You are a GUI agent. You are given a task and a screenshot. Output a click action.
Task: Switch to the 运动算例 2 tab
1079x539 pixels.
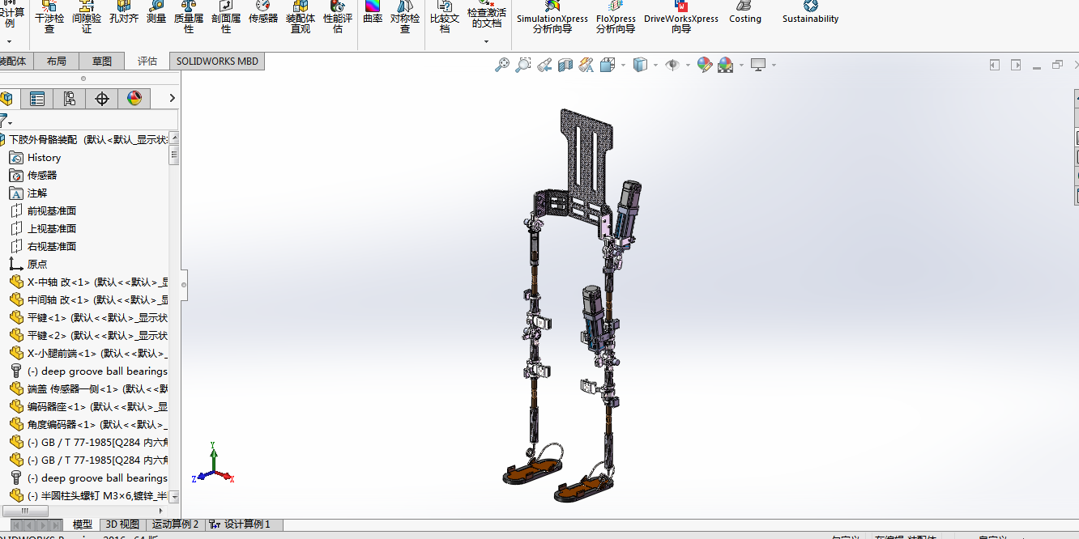pos(175,524)
